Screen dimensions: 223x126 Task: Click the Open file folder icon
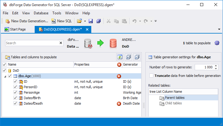(79, 21)
